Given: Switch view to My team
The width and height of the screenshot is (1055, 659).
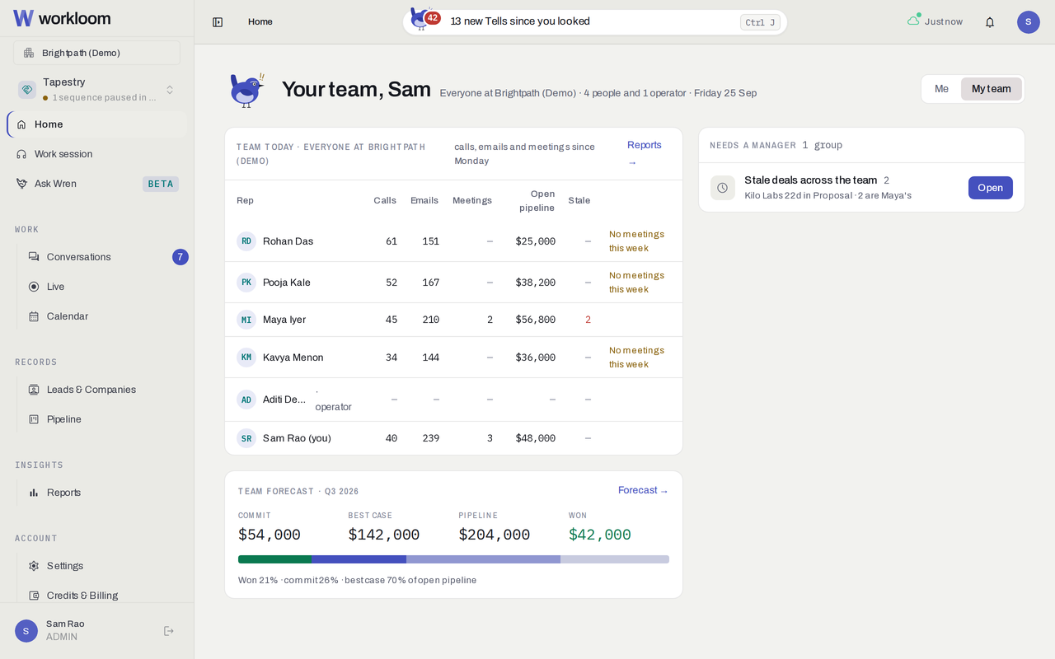Looking at the screenshot, I should (992, 89).
